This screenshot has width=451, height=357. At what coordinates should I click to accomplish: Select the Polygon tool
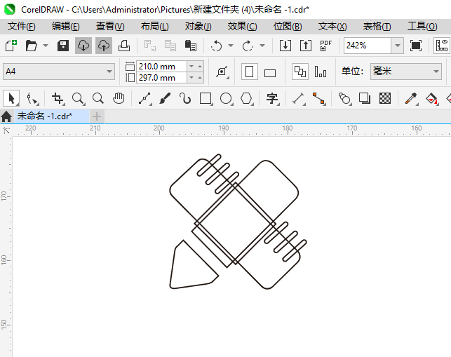click(x=246, y=98)
